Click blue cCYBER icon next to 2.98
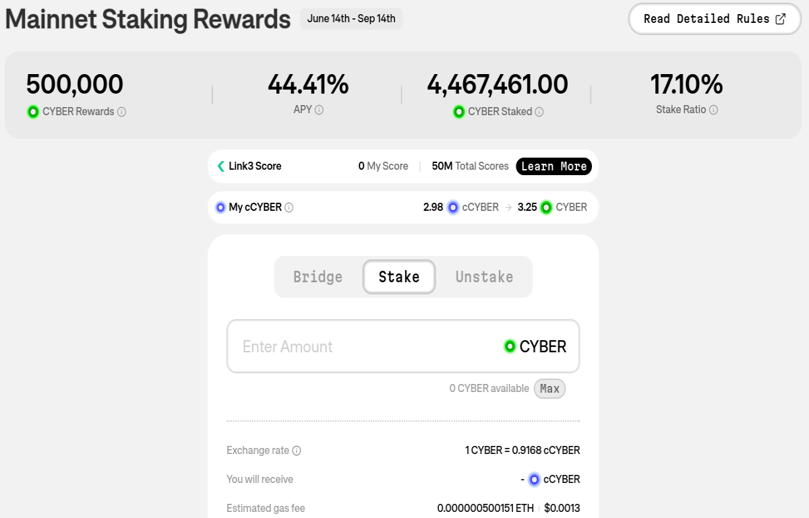This screenshot has height=518, width=809. point(453,207)
